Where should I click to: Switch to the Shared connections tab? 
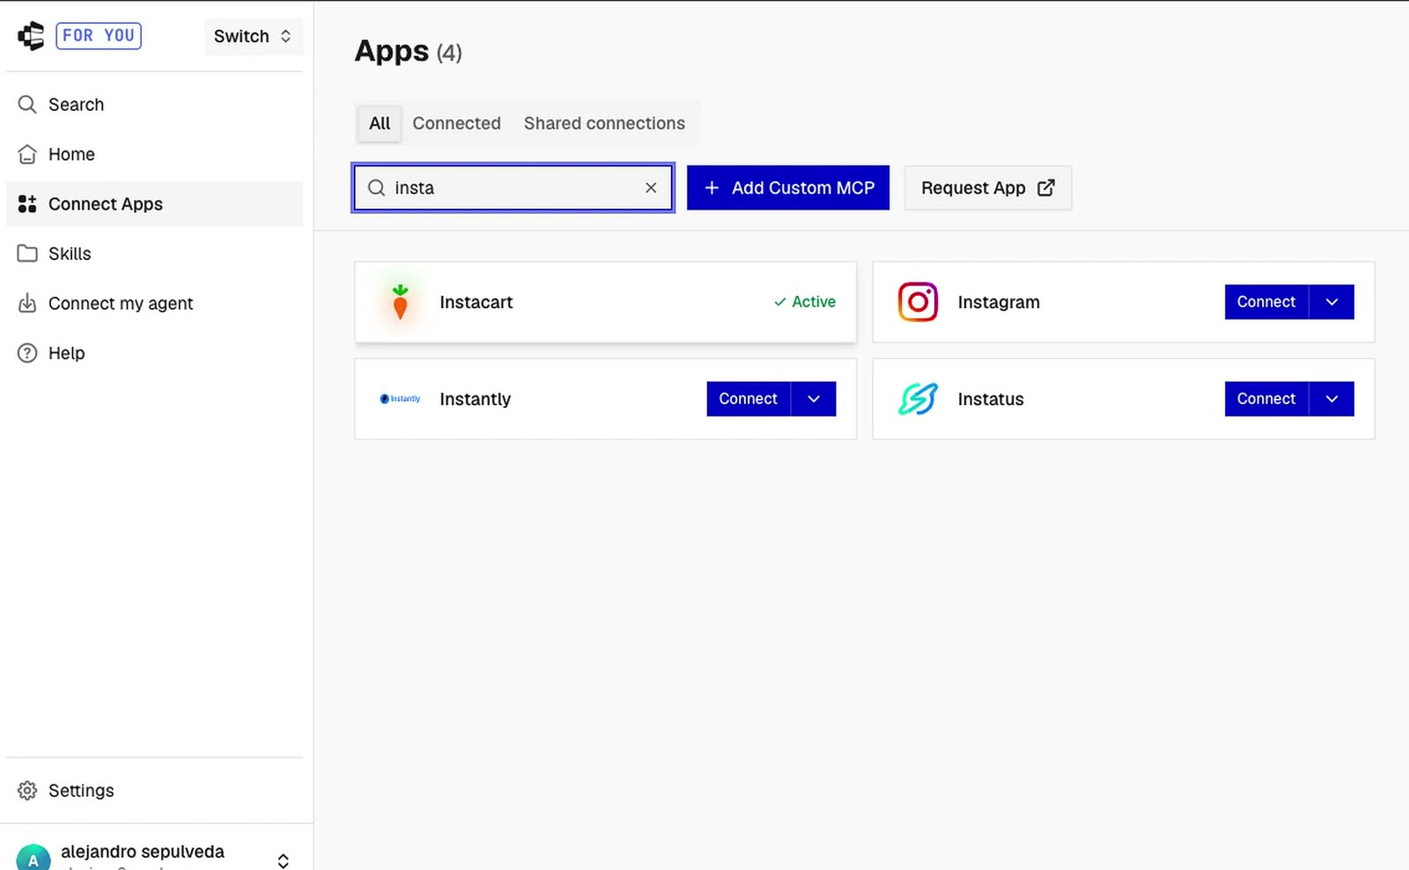604,123
